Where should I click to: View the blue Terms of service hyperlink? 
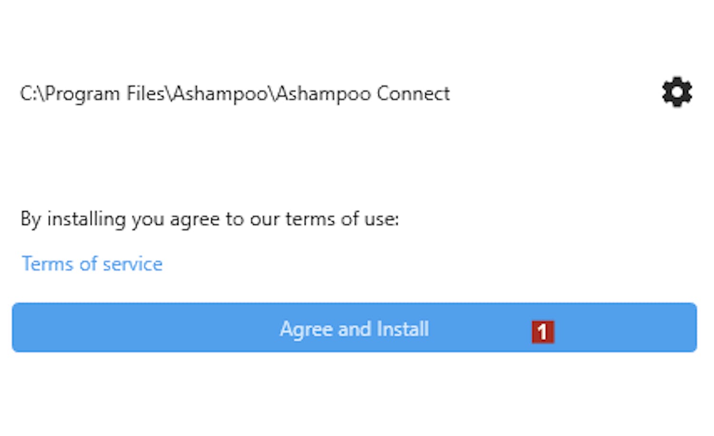[92, 264]
